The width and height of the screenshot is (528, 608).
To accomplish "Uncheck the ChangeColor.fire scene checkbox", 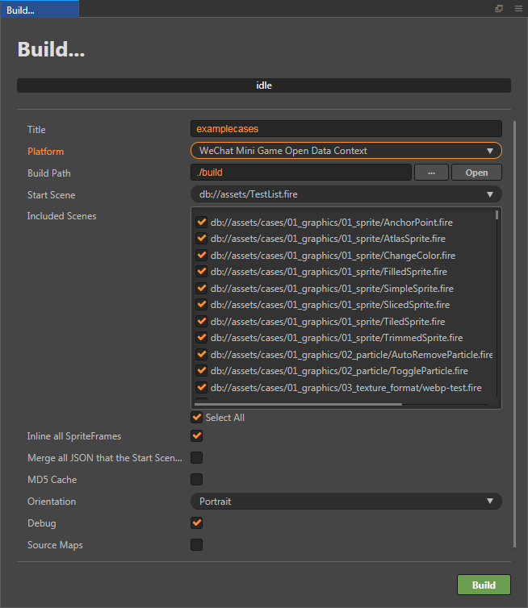I will pos(202,255).
